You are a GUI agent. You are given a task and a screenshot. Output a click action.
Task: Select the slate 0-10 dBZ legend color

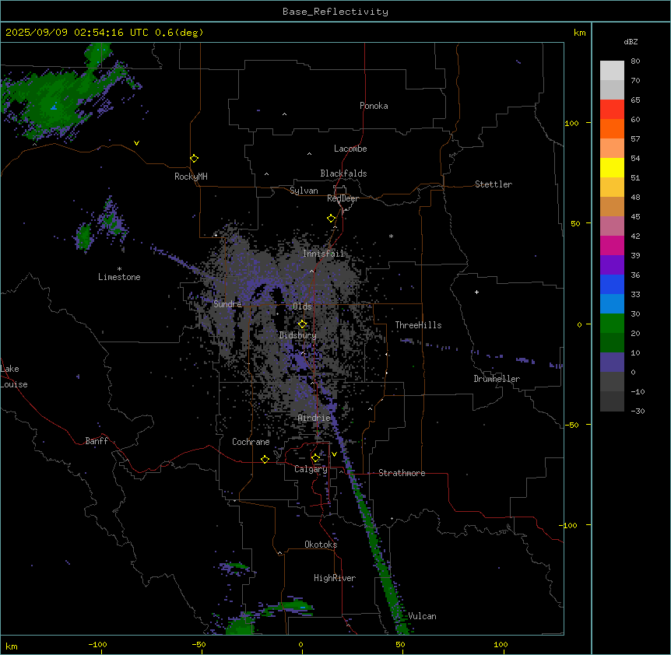612,363
